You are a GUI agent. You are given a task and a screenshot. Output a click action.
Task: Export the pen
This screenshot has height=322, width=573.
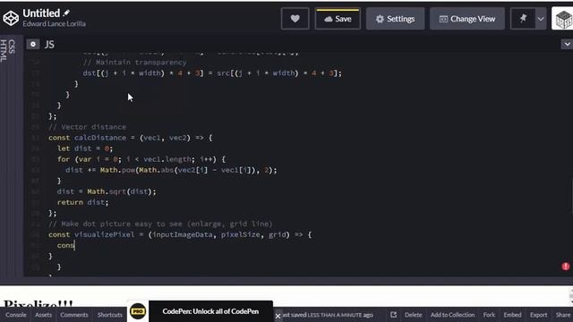[539, 315]
